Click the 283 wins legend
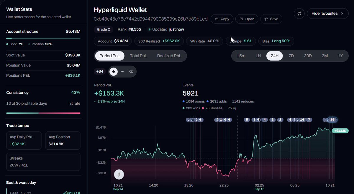 tap(192, 108)
